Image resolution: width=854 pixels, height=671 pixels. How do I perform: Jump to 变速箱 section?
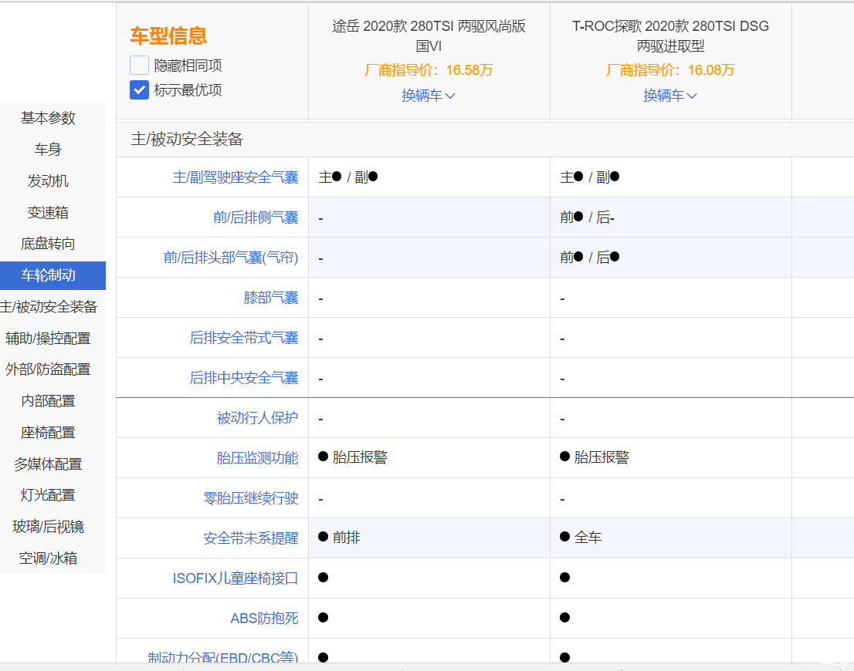coord(48,213)
